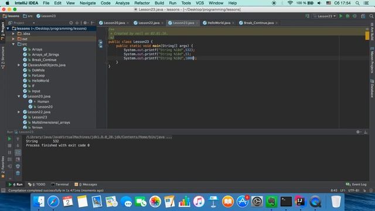
Task: Open the Refactor menu
Action: (x=142, y=3)
